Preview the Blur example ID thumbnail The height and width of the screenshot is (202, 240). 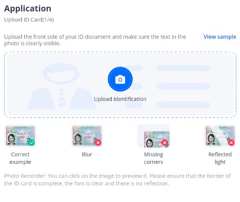coord(87,136)
